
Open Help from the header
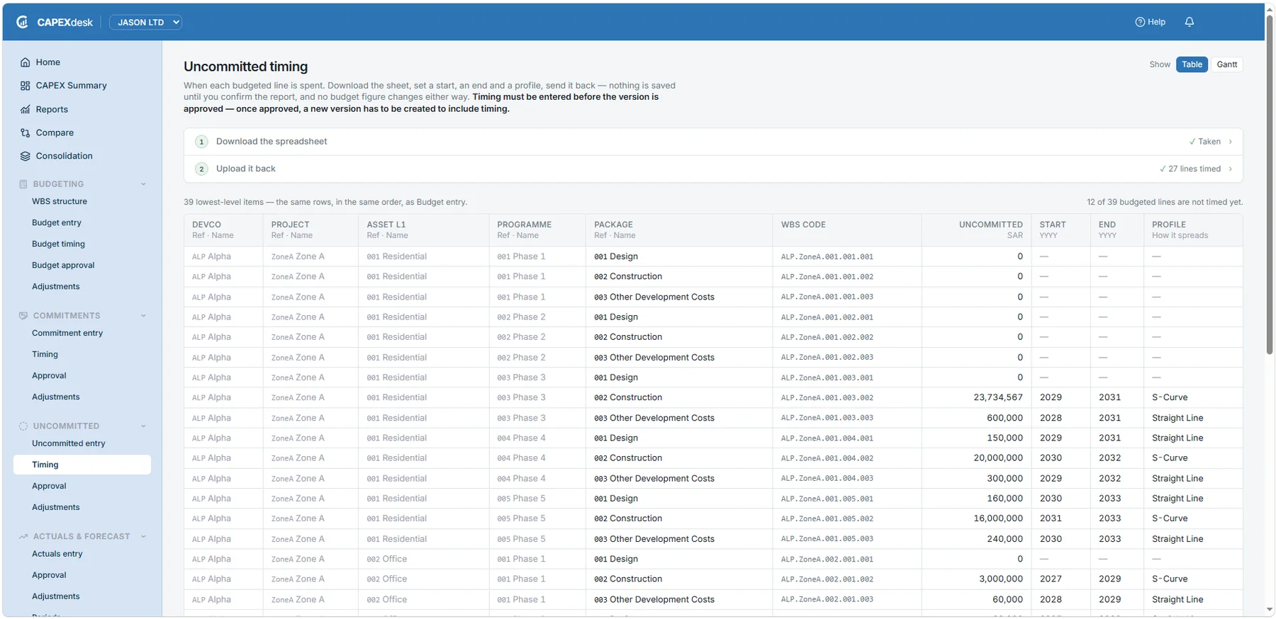[x=1150, y=22]
